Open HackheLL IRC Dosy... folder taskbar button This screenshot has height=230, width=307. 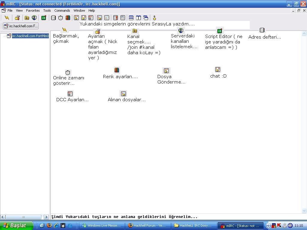click(x=194, y=226)
